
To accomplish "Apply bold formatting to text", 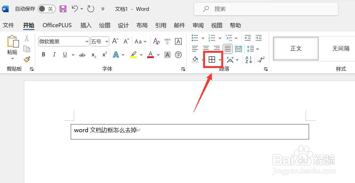I will click(x=43, y=54).
